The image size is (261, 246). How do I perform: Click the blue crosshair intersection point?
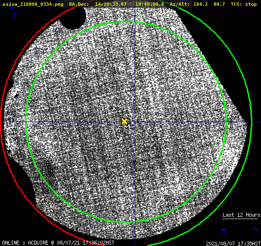click(135, 122)
